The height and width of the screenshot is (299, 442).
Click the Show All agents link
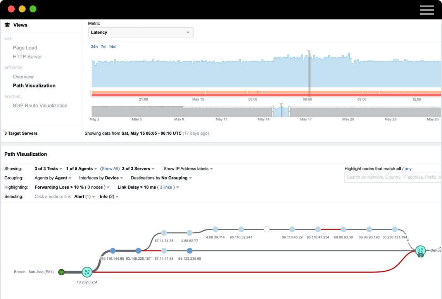[110, 169]
